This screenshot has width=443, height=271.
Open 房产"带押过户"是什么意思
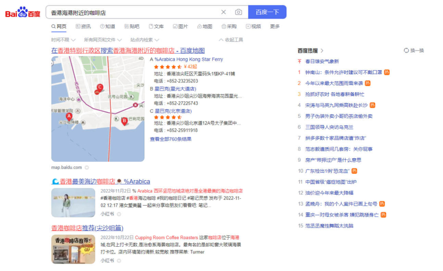pos(333,160)
